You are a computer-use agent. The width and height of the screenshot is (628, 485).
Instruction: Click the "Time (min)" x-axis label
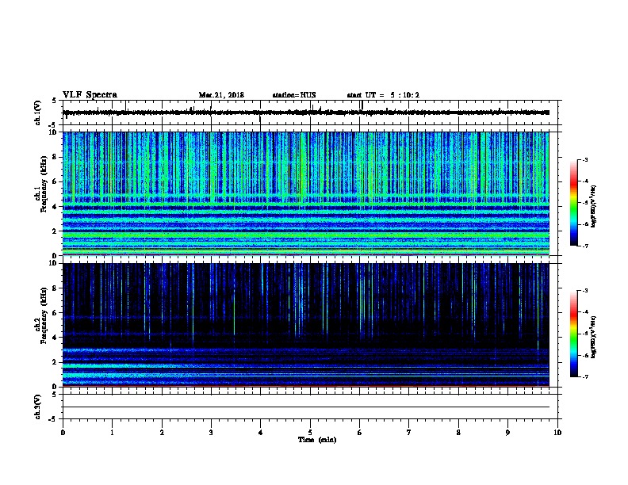click(x=317, y=440)
